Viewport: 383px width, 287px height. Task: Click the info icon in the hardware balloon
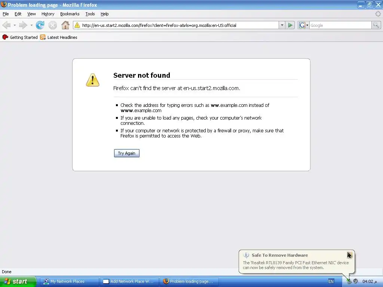coord(246,255)
